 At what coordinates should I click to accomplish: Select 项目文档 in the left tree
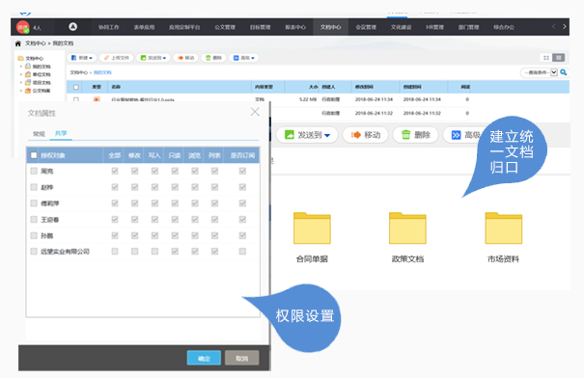pyautogui.click(x=38, y=83)
